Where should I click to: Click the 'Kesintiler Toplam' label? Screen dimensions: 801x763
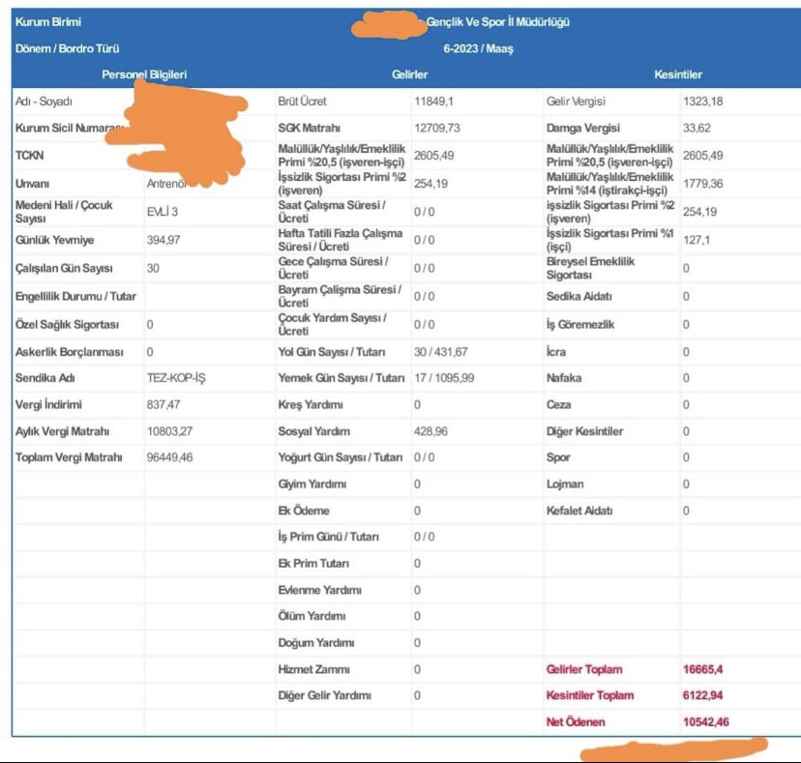click(590, 695)
